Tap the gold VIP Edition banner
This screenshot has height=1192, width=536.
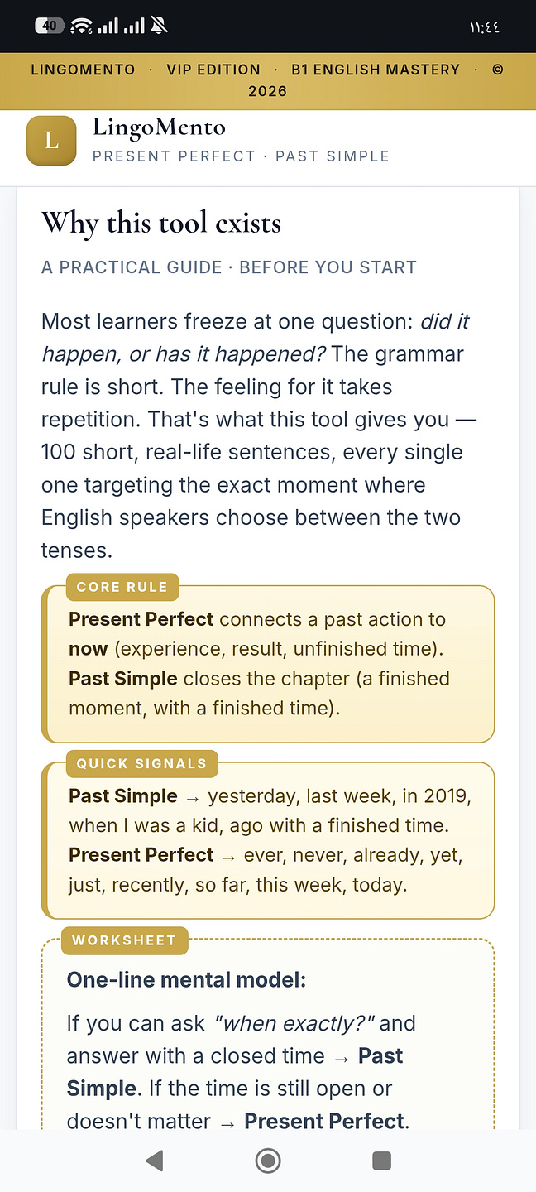pyautogui.click(x=268, y=80)
